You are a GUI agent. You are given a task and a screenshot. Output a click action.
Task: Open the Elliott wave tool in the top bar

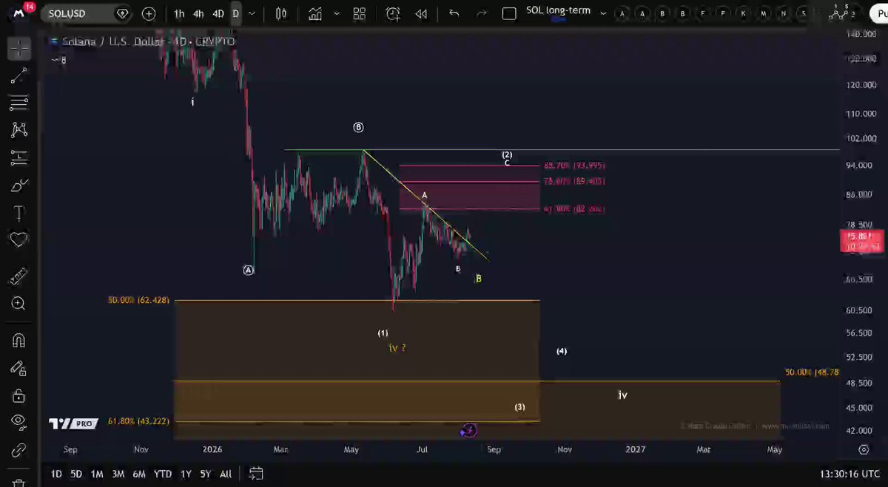click(840, 13)
